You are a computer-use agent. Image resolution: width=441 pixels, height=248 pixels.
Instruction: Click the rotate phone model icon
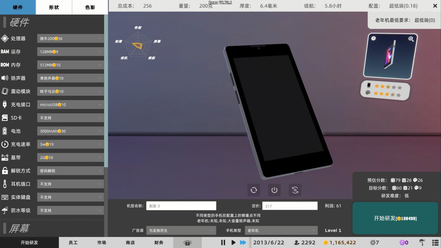254,190
